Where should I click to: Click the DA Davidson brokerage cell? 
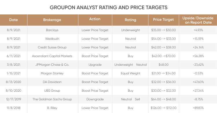[52, 82]
